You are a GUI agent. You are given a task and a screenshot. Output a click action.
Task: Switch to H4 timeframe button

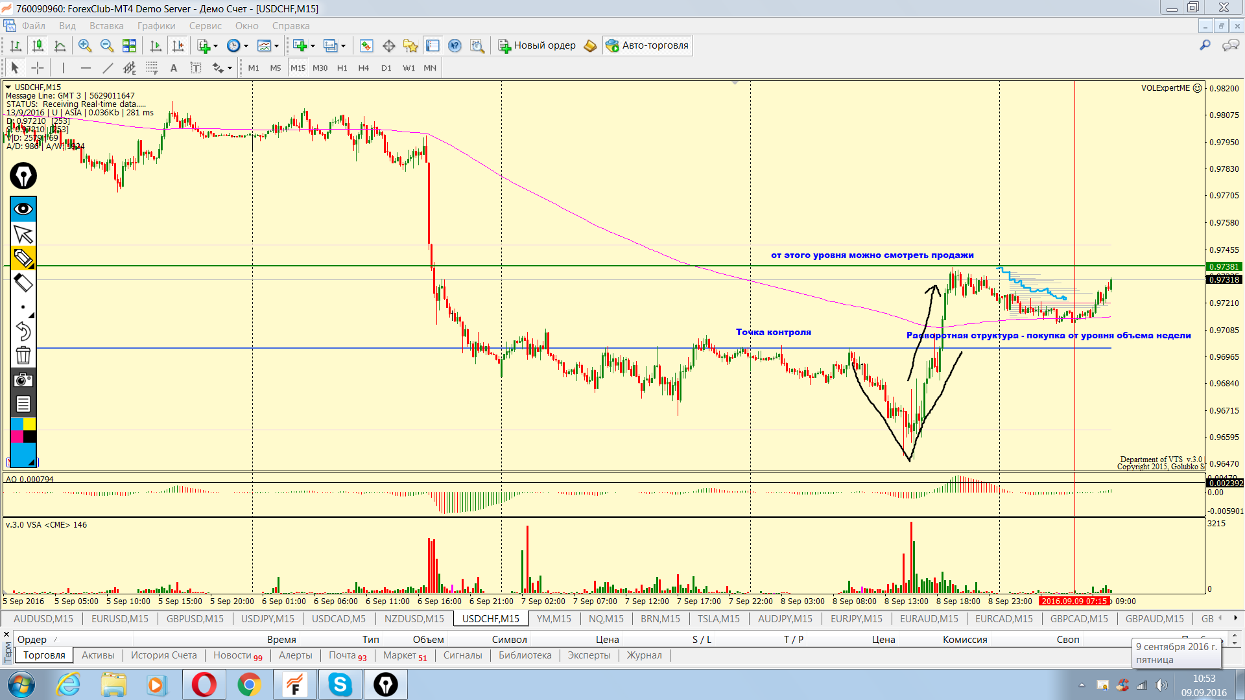pos(363,68)
